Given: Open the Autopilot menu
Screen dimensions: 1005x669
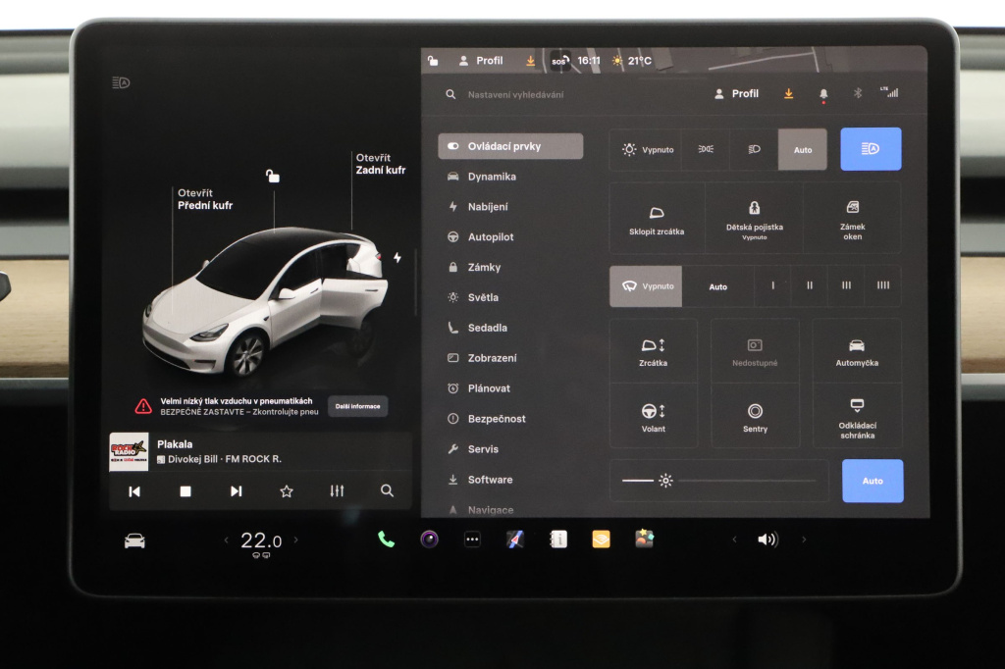Looking at the screenshot, I should [510, 237].
